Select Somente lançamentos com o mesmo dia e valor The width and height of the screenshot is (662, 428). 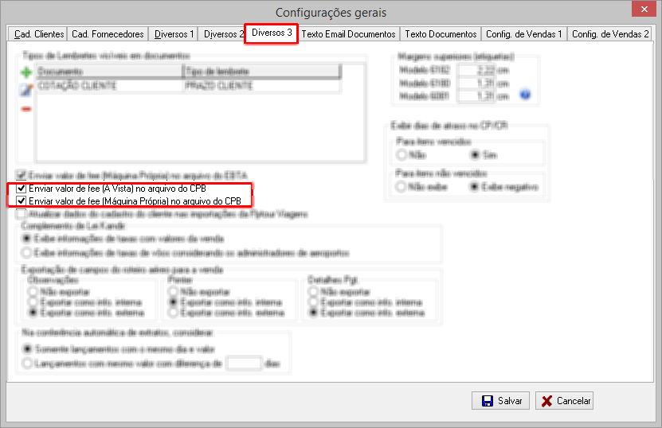pos(27,348)
